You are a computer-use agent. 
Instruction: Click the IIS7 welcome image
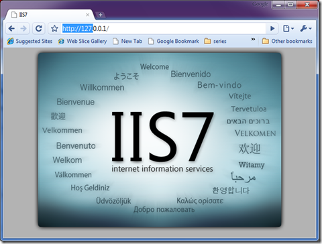pos(160,140)
